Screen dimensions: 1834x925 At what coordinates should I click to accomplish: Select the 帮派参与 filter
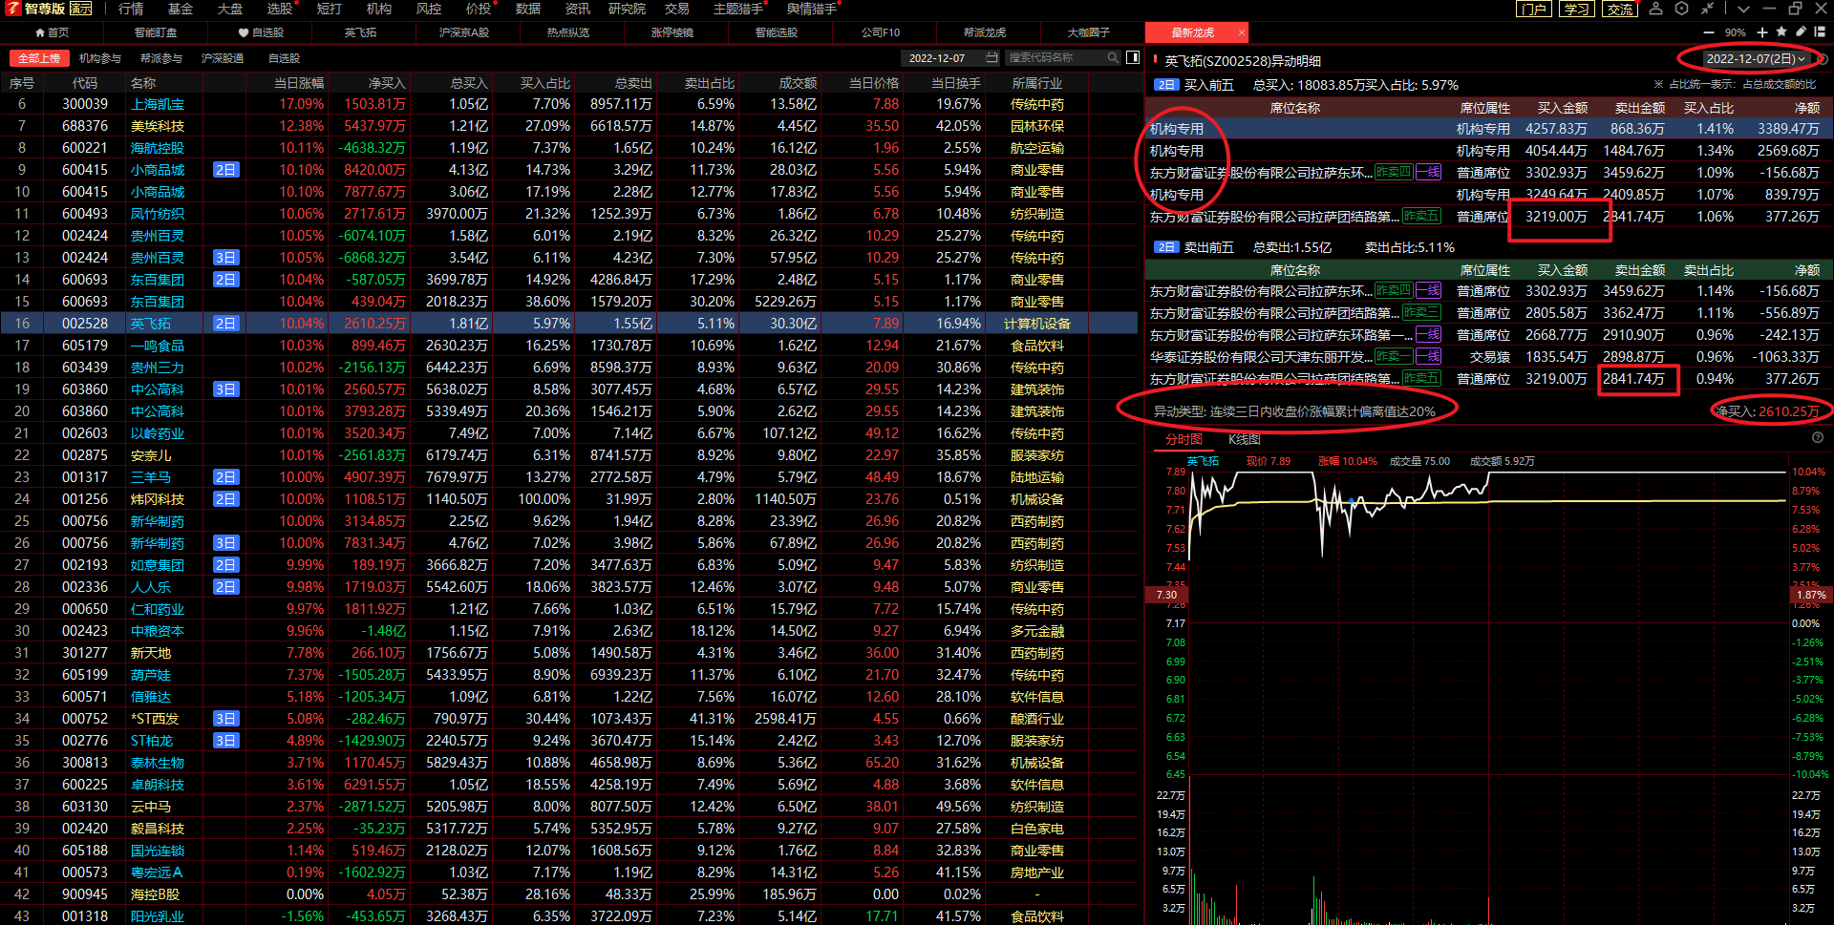click(x=160, y=58)
